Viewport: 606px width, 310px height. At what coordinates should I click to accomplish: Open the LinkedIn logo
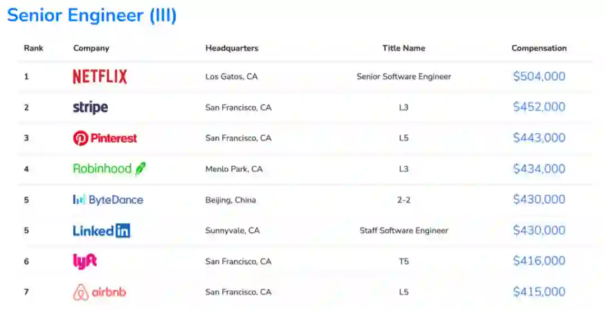point(102,231)
